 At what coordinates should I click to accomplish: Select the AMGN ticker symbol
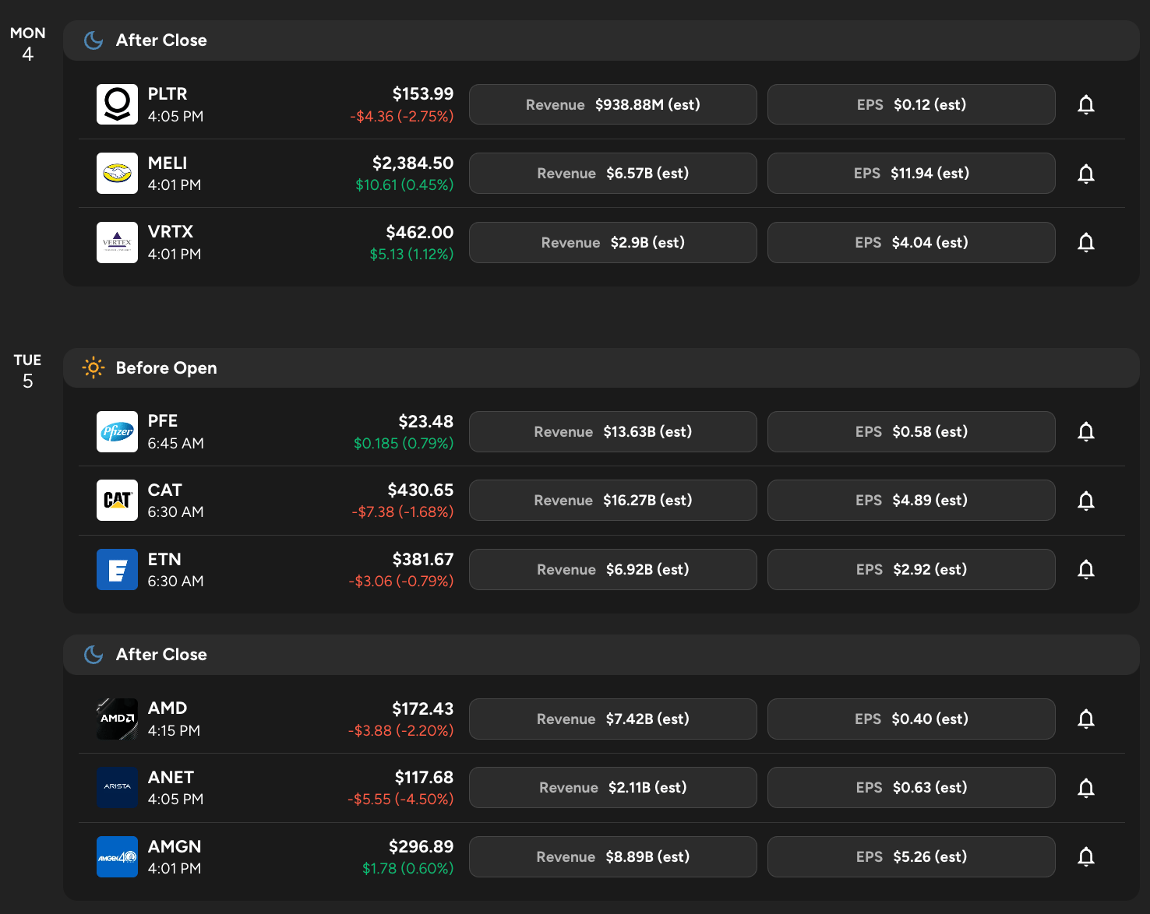coord(175,846)
